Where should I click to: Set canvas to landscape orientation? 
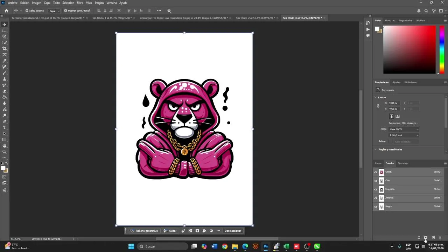point(397,116)
